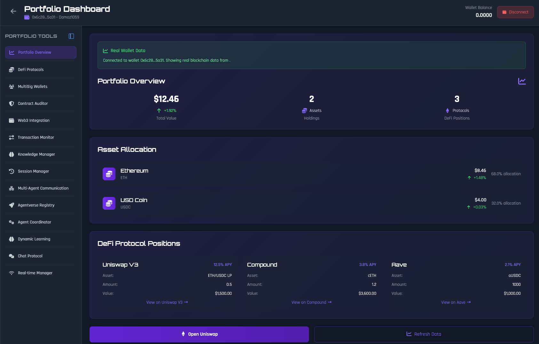
Task: Refresh portfolio data
Action: (424, 334)
